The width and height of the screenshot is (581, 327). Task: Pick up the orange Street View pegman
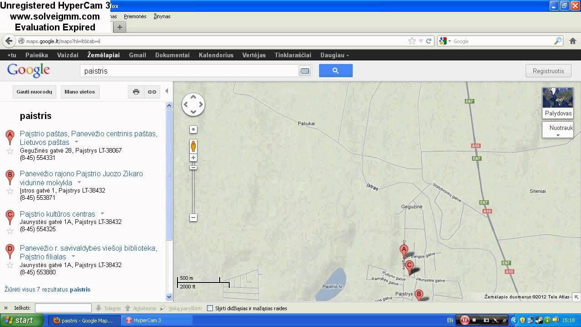(x=193, y=146)
